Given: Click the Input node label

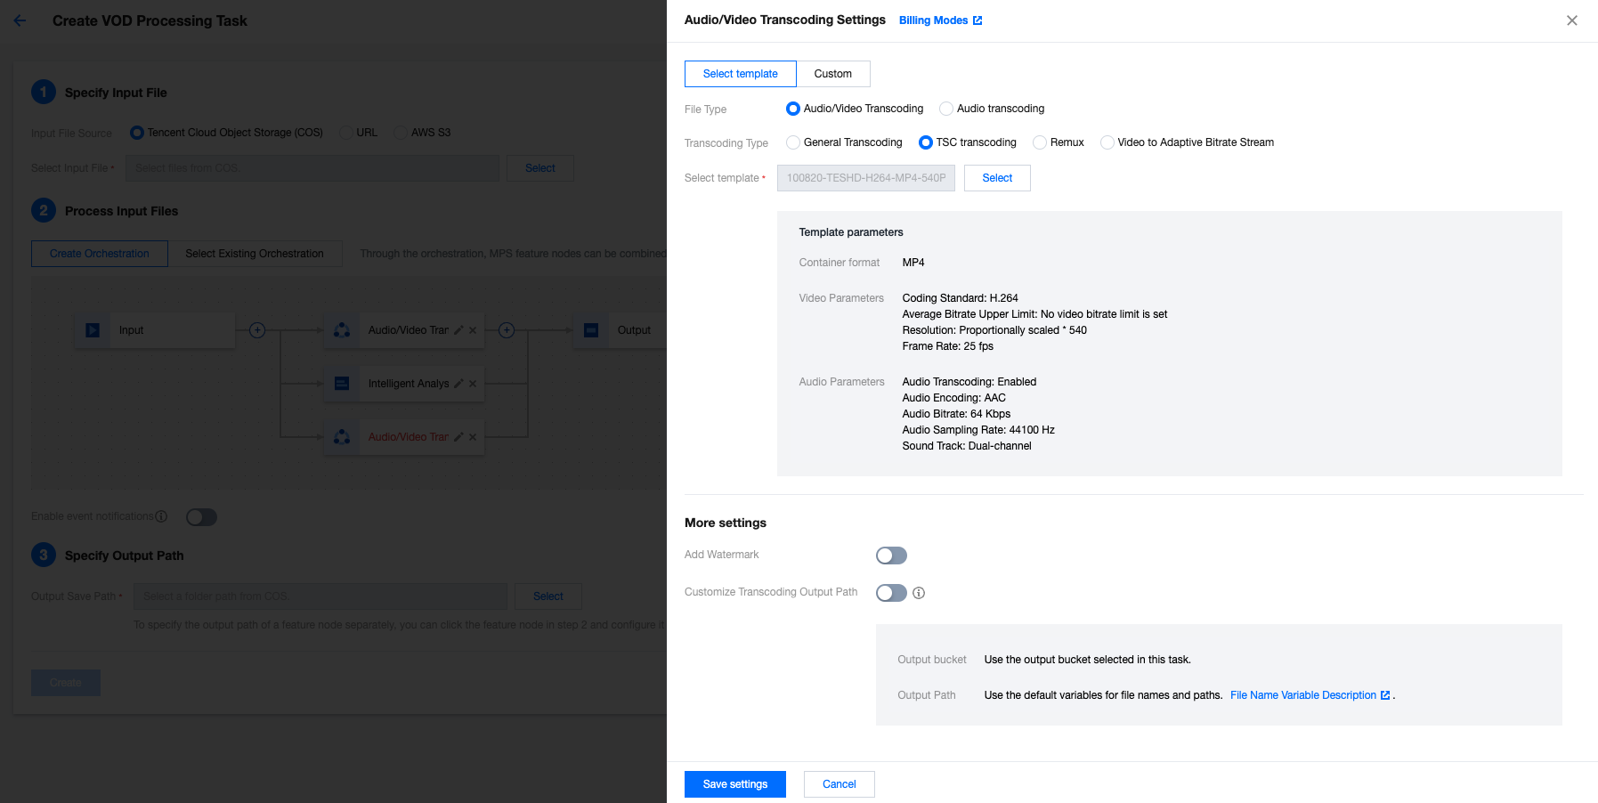Looking at the screenshot, I should click(x=132, y=330).
